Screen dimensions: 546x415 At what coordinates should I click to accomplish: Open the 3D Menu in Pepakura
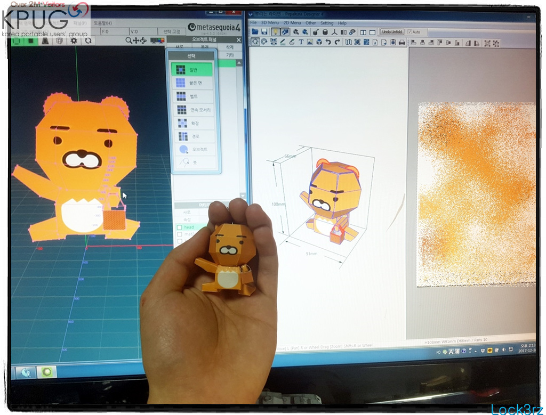270,22
